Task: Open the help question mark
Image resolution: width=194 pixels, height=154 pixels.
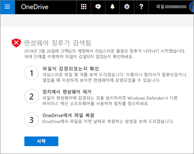Action: [141, 7]
